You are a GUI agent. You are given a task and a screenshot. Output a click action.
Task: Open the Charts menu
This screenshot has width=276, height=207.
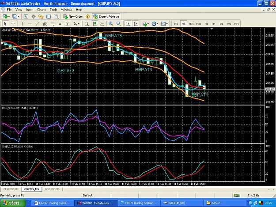pyautogui.click(x=42, y=10)
